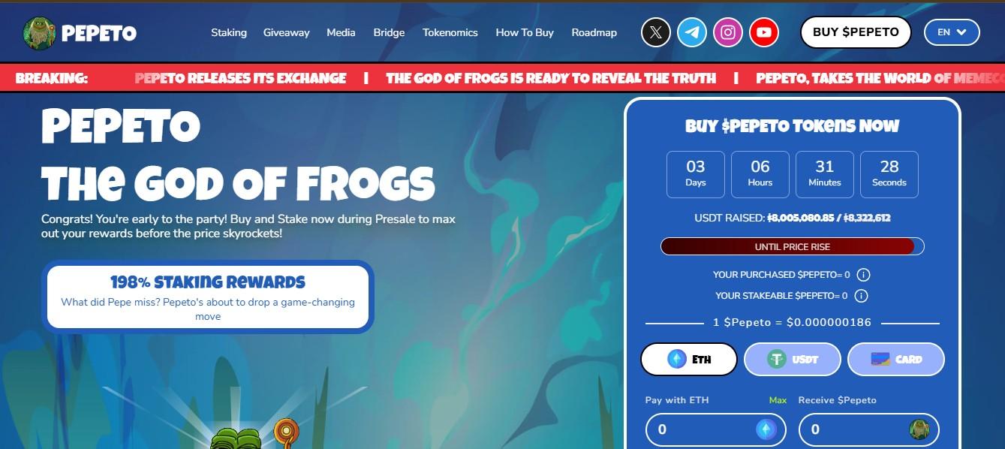The width and height of the screenshot is (1005, 449).
Task: Open the 198% Staking Rewards card
Action: tap(208, 297)
